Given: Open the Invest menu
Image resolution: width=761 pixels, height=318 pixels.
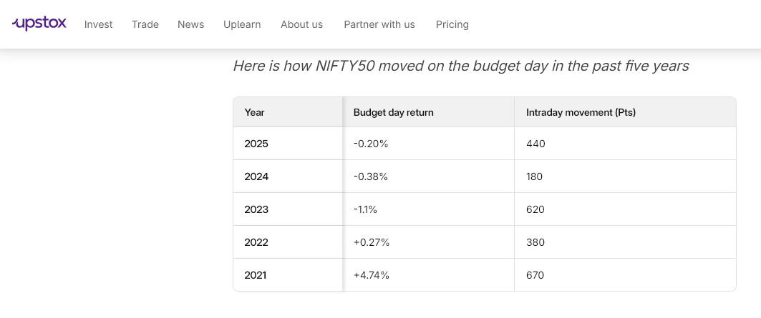Looking at the screenshot, I should tap(99, 24).
